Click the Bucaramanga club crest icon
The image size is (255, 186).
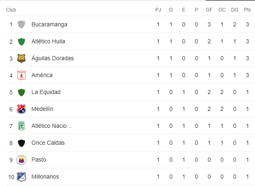click(x=21, y=24)
